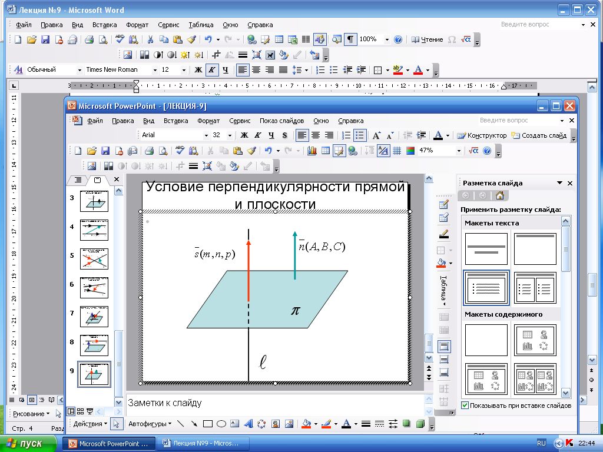603x452 pixels.
Task: Click slide notes field Заметки к слайду
Action: pyautogui.click(x=275, y=403)
